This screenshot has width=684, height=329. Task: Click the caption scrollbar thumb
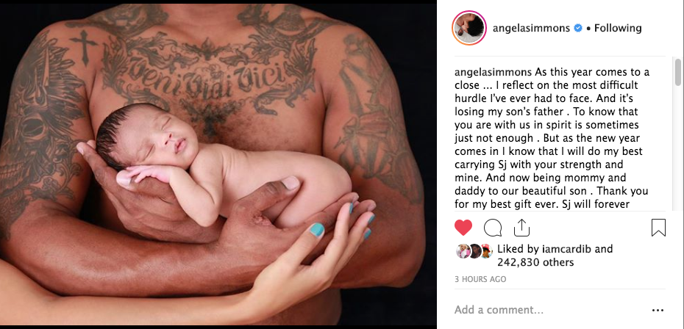(678, 72)
